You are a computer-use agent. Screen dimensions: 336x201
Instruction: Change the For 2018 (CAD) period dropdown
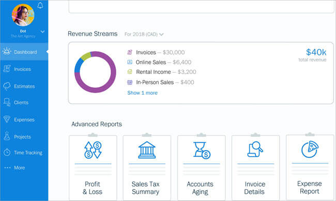point(144,35)
